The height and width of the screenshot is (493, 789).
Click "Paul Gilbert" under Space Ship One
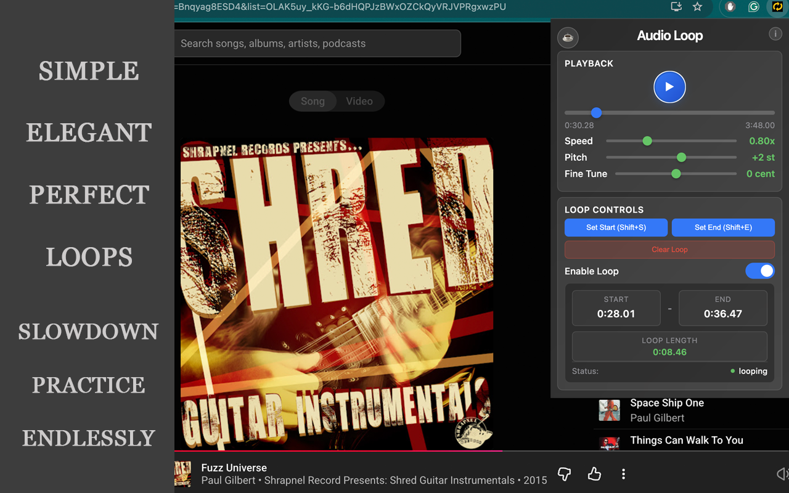click(x=657, y=418)
